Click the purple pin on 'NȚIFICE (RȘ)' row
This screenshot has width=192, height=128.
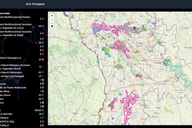[43, 122]
